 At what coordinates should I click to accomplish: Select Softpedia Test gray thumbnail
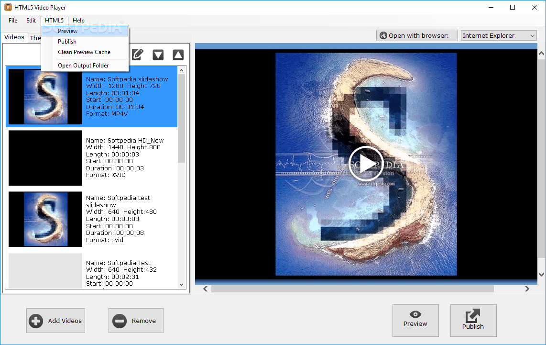tap(45, 271)
